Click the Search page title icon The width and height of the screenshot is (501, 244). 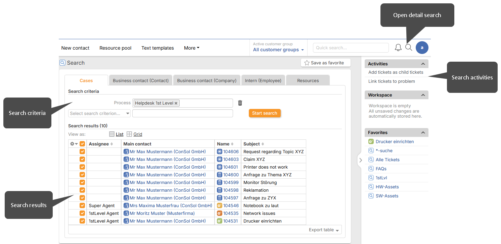point(62,62)
